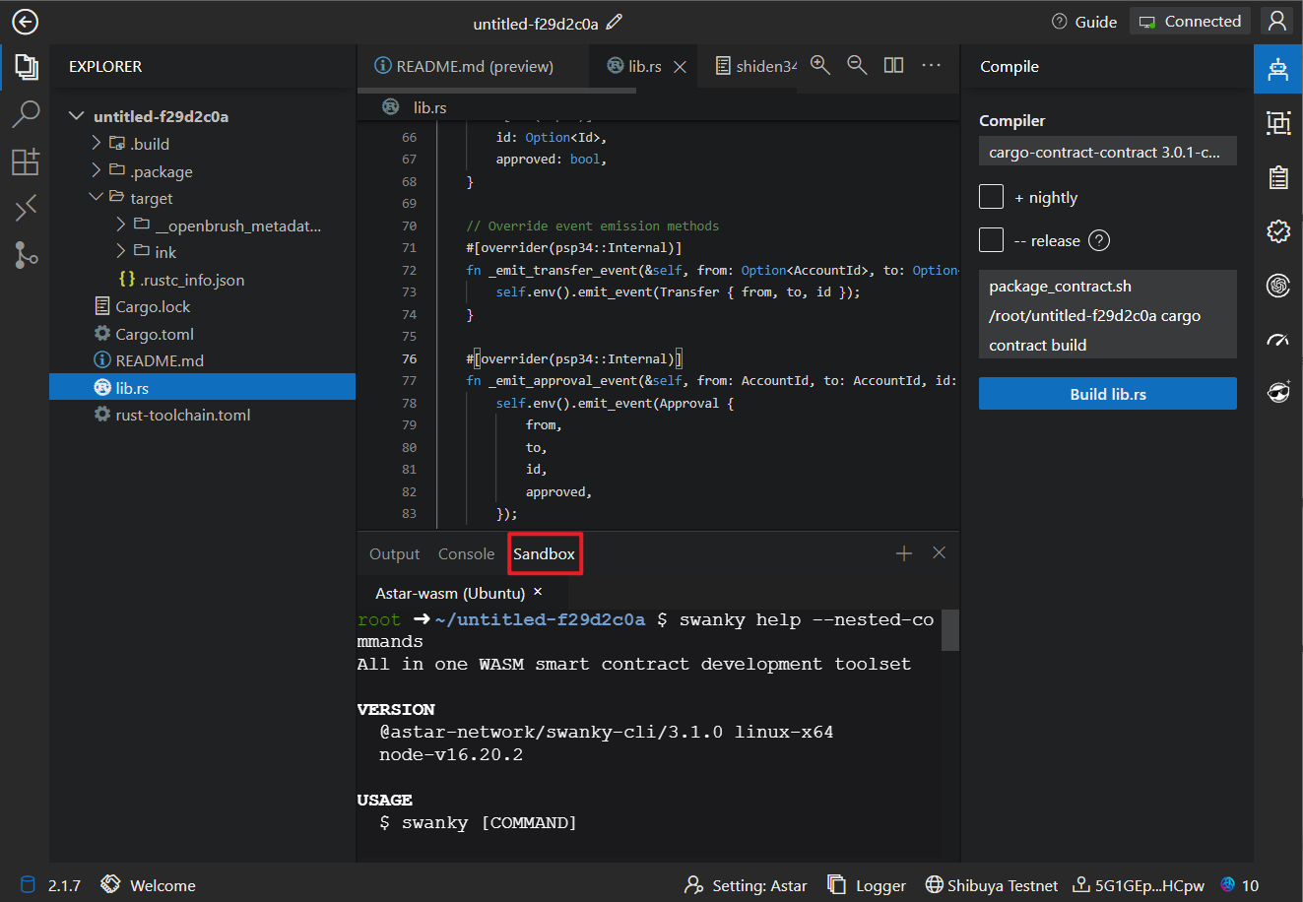Click the pencil icon to rename project
Image resolution: width=1303 pixels, height=902 pixels.
click(x=615, y=22)
